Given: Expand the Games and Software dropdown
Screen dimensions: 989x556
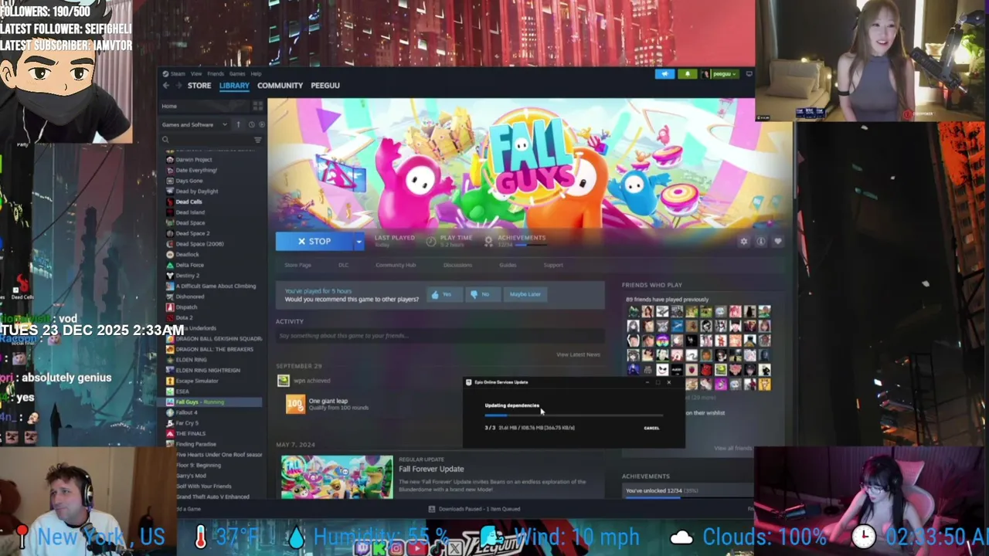Looking at the screenshot, I should [193, 124].
